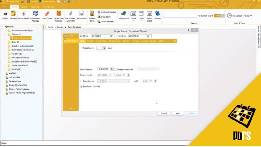Cancel the Single Report Schedule Wizard

click(x=164, y=113)
